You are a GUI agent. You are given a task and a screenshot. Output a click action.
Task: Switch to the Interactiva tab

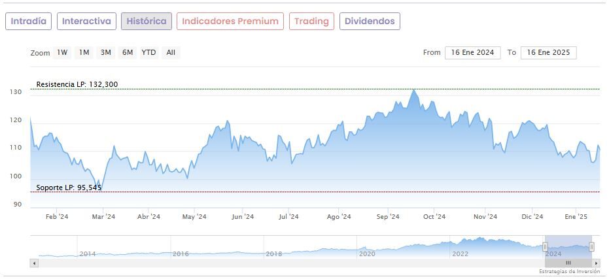pos(87,21)
